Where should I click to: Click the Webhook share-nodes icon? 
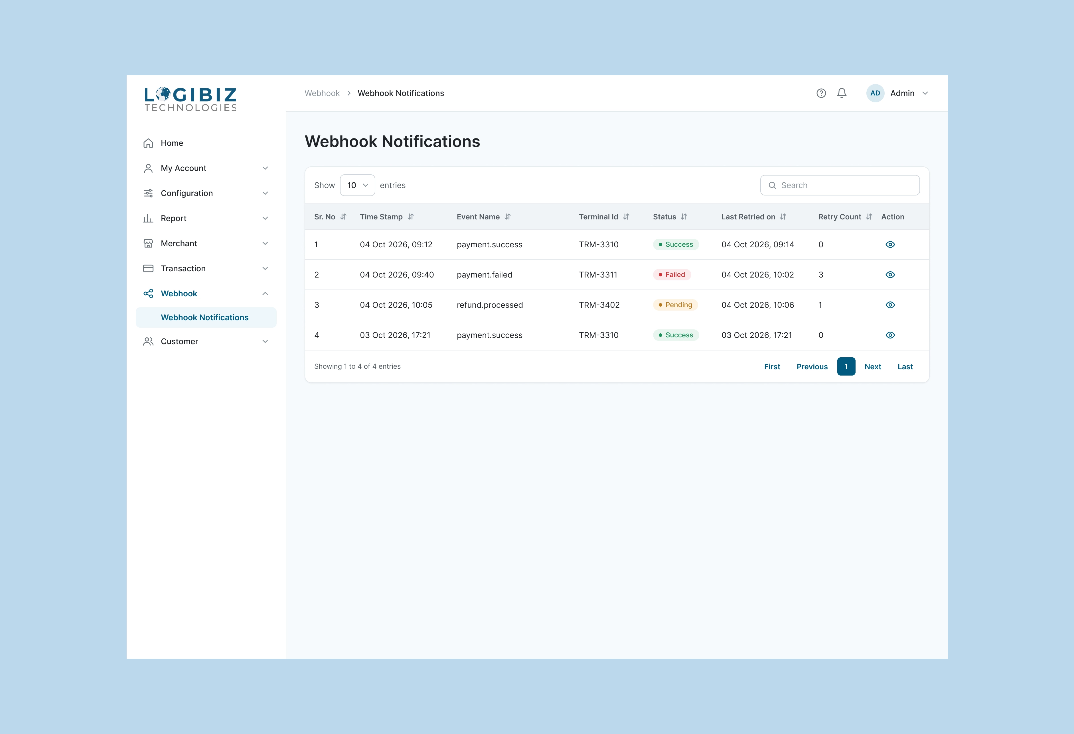(148, 293)
